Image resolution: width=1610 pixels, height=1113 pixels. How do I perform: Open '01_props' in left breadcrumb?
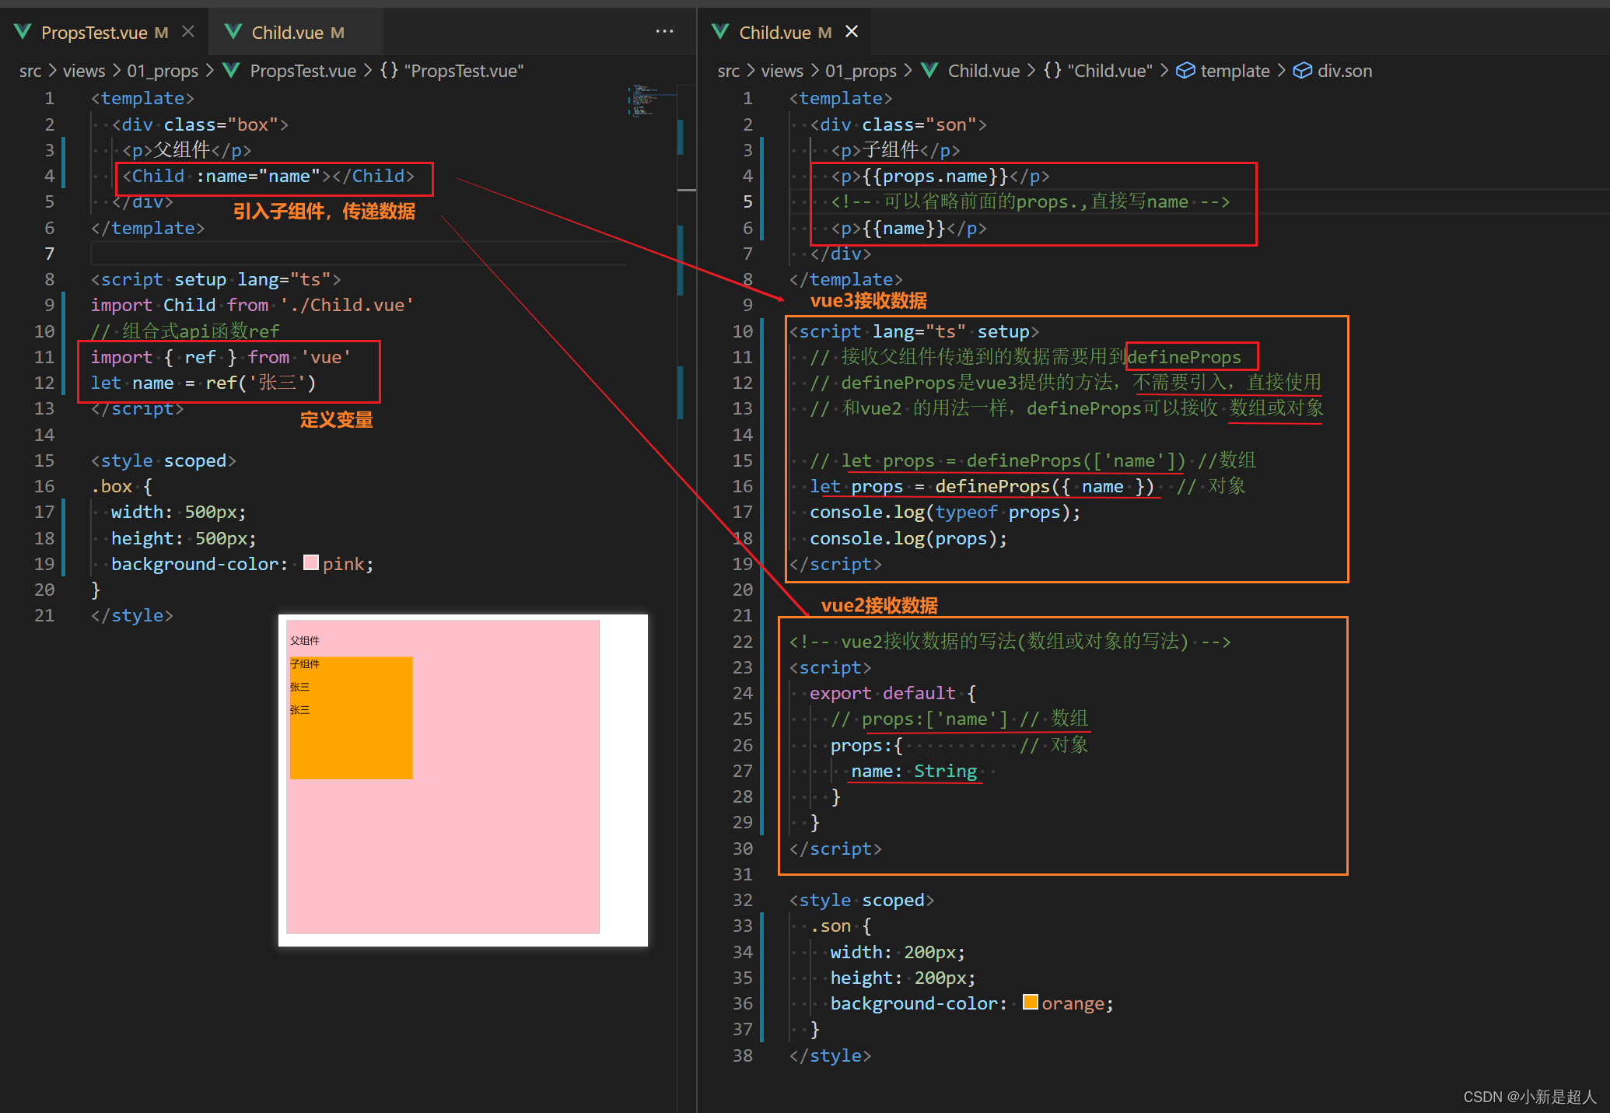click(x=163, y=71)
